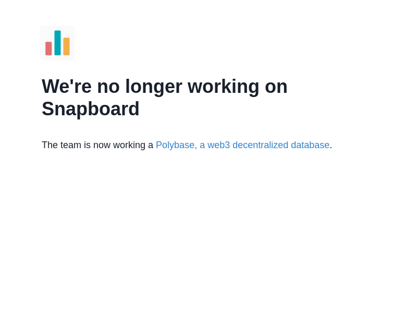The image size is (417, 313).
Task: Open the Polybase web3 decentralized database link
Action: pos(242,145)
